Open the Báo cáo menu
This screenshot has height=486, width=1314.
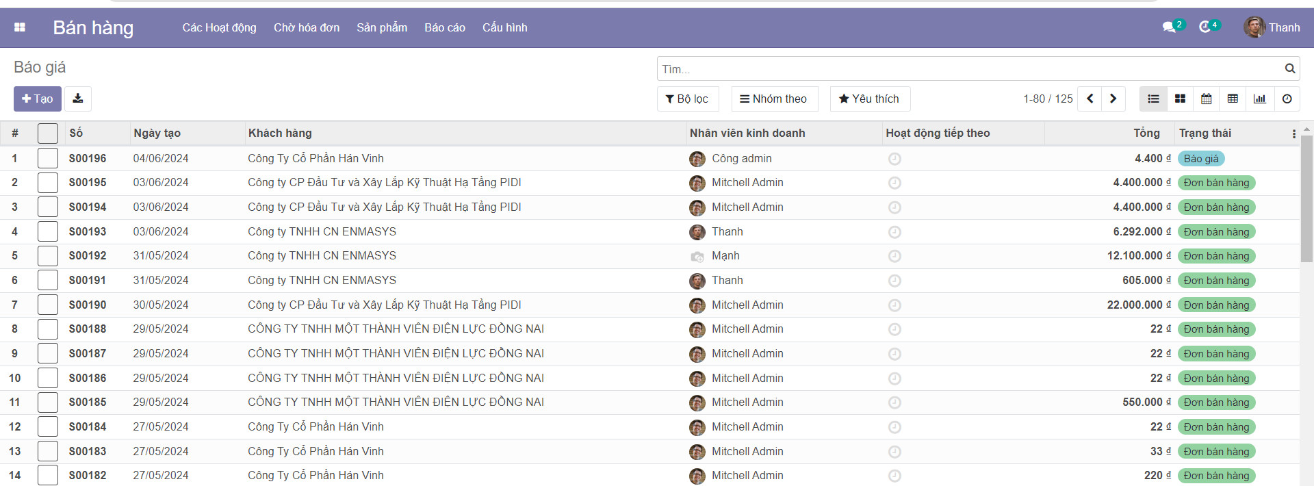(444, 27)
